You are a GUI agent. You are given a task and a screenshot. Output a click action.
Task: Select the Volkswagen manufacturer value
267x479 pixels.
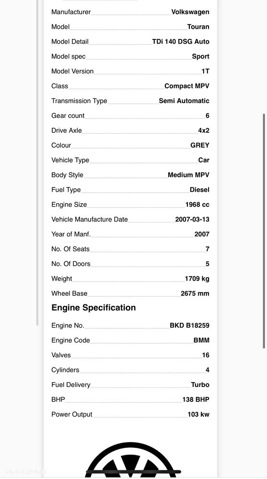tap(190, 12)
